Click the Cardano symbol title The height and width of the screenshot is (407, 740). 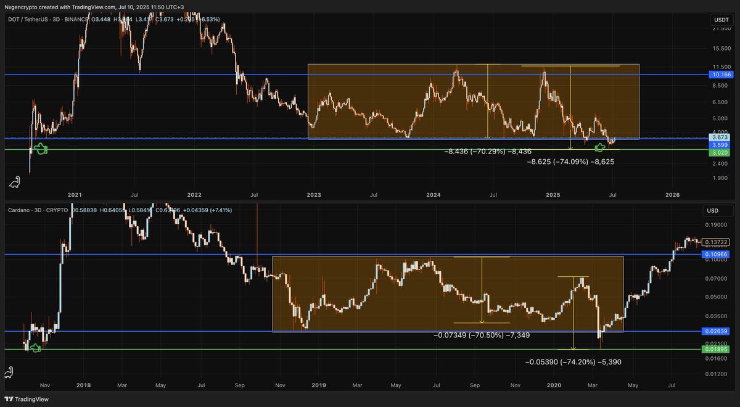20,210
